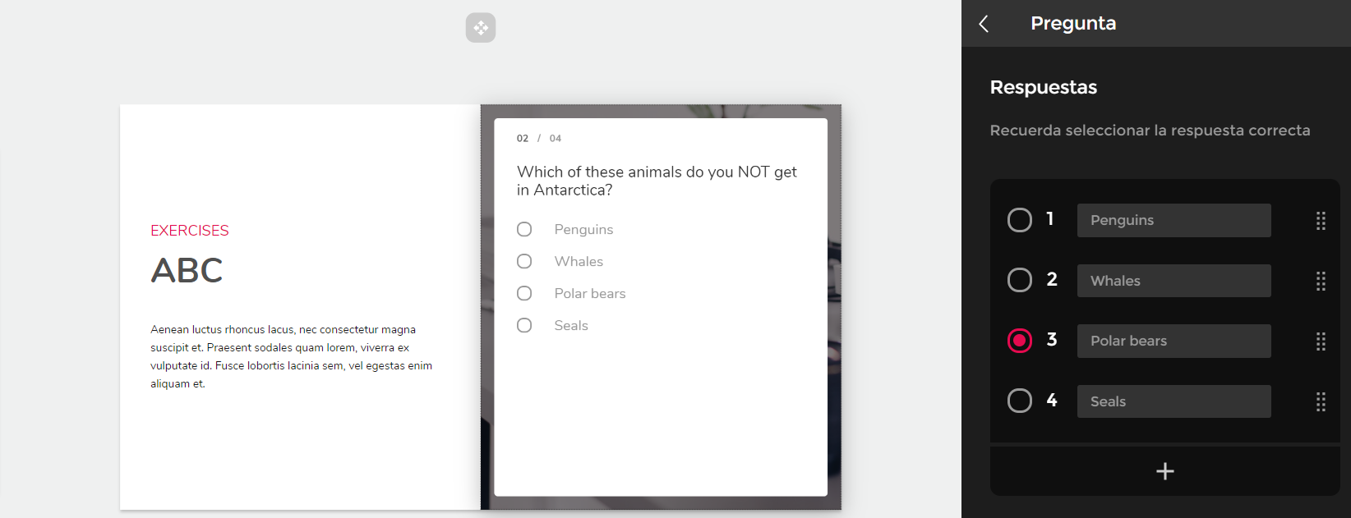The width and height of the screenshot is (1351, 518).
Task: Edit the Polar bears answer text field
Action: pos(1173,342)
